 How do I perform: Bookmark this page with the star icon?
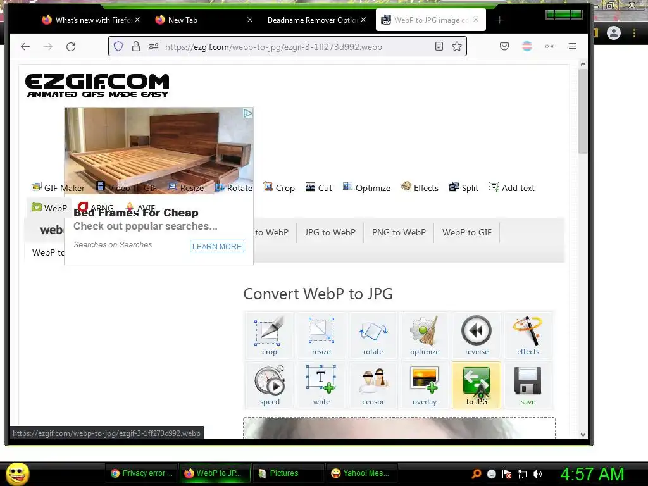pos(457,46)
